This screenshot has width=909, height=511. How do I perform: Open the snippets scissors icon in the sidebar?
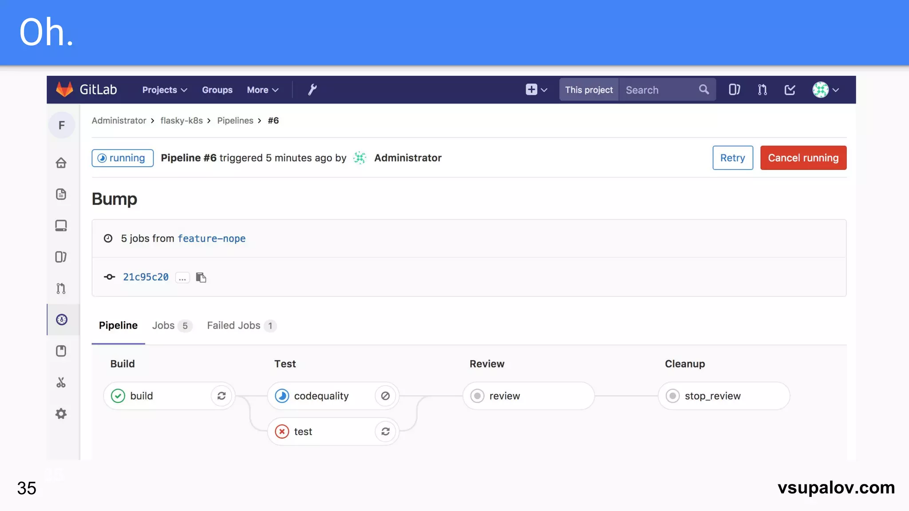click(x=61, y=382)
